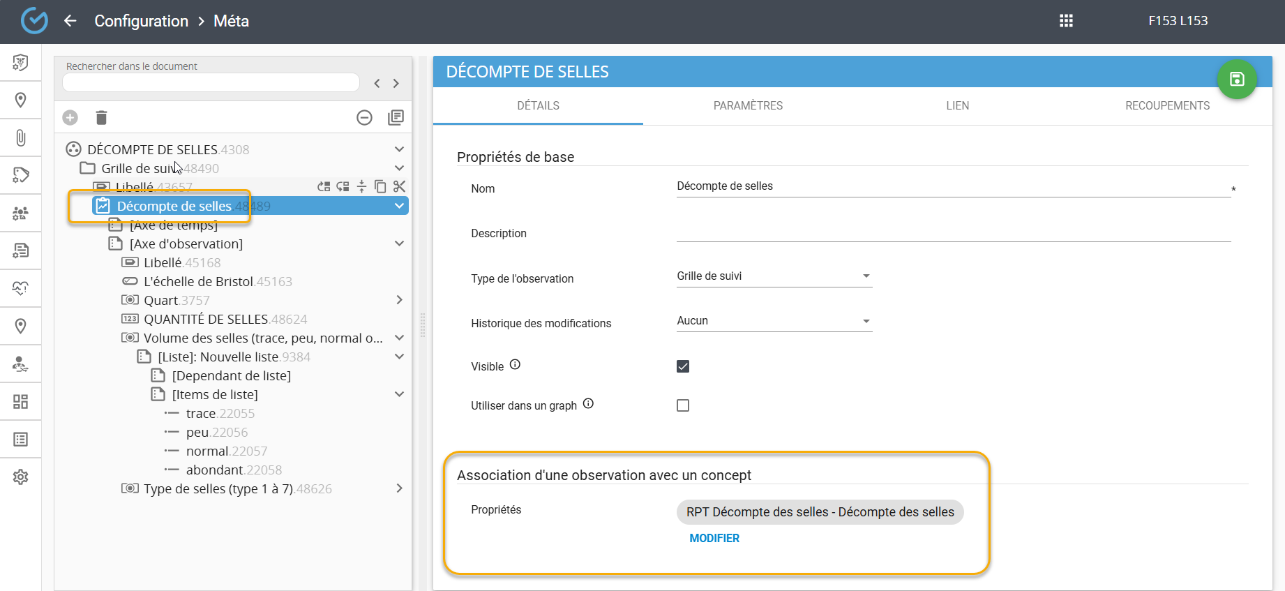1285x591 pixels.
Task: Click the paperclip attachment sidebar icon
Action: pos(20,137)
